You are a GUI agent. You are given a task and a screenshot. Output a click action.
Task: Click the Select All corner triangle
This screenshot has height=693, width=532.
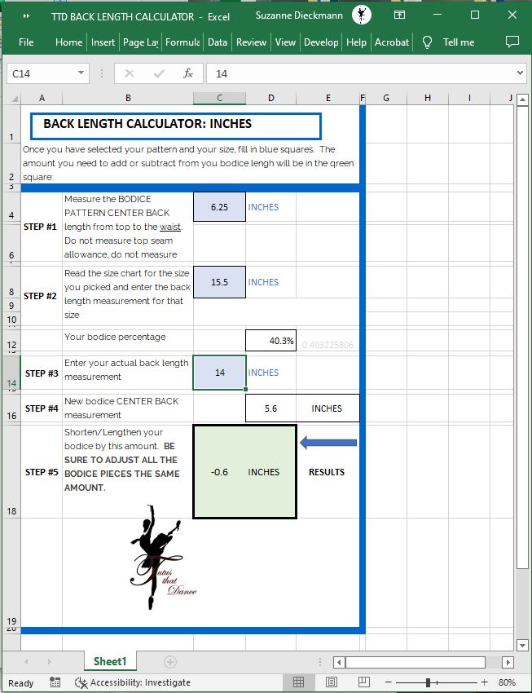pos(14,98)
